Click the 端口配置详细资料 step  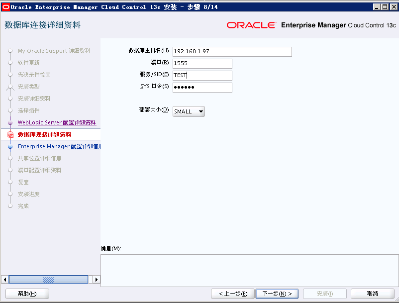pyautogui.click(x=39, y=170)
